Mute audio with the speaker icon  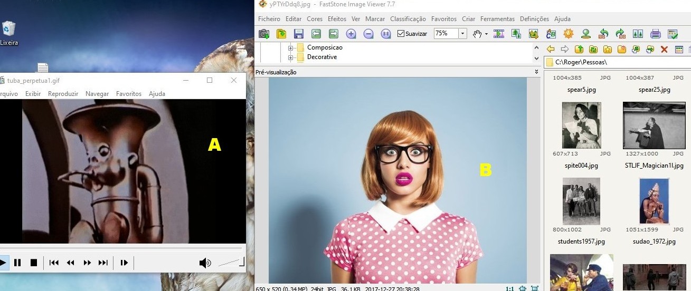[x=205, y=263]
